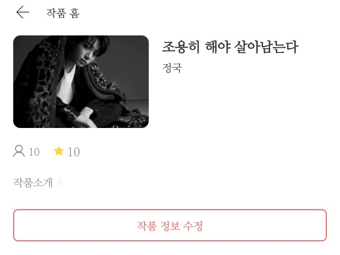Select the 작품 홈 header title
This screenshot has height=255, width=340.
click(x=63, y=13)
